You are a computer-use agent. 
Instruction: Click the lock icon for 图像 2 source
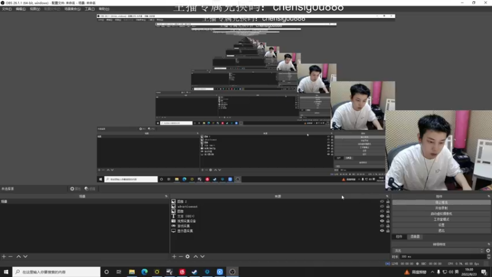[388, 202]
